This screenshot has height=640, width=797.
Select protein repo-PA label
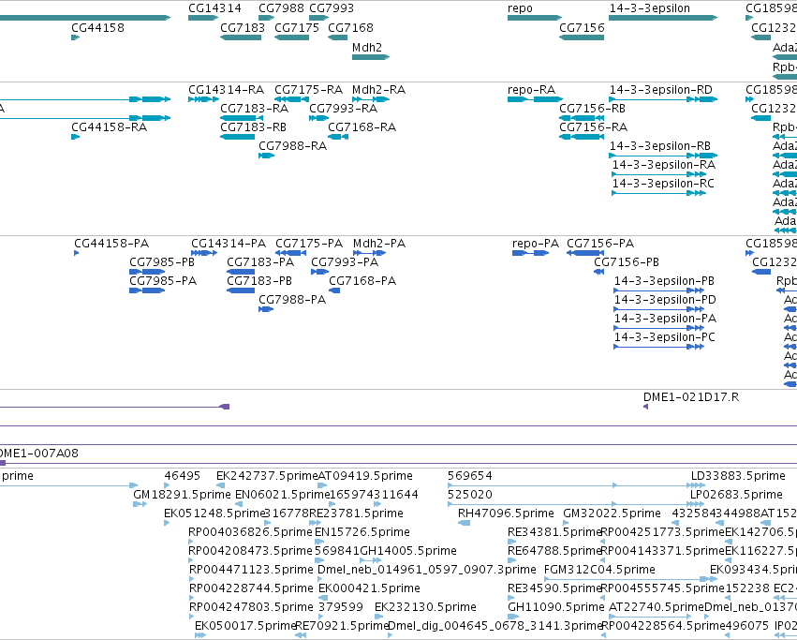tap(536, 244)
